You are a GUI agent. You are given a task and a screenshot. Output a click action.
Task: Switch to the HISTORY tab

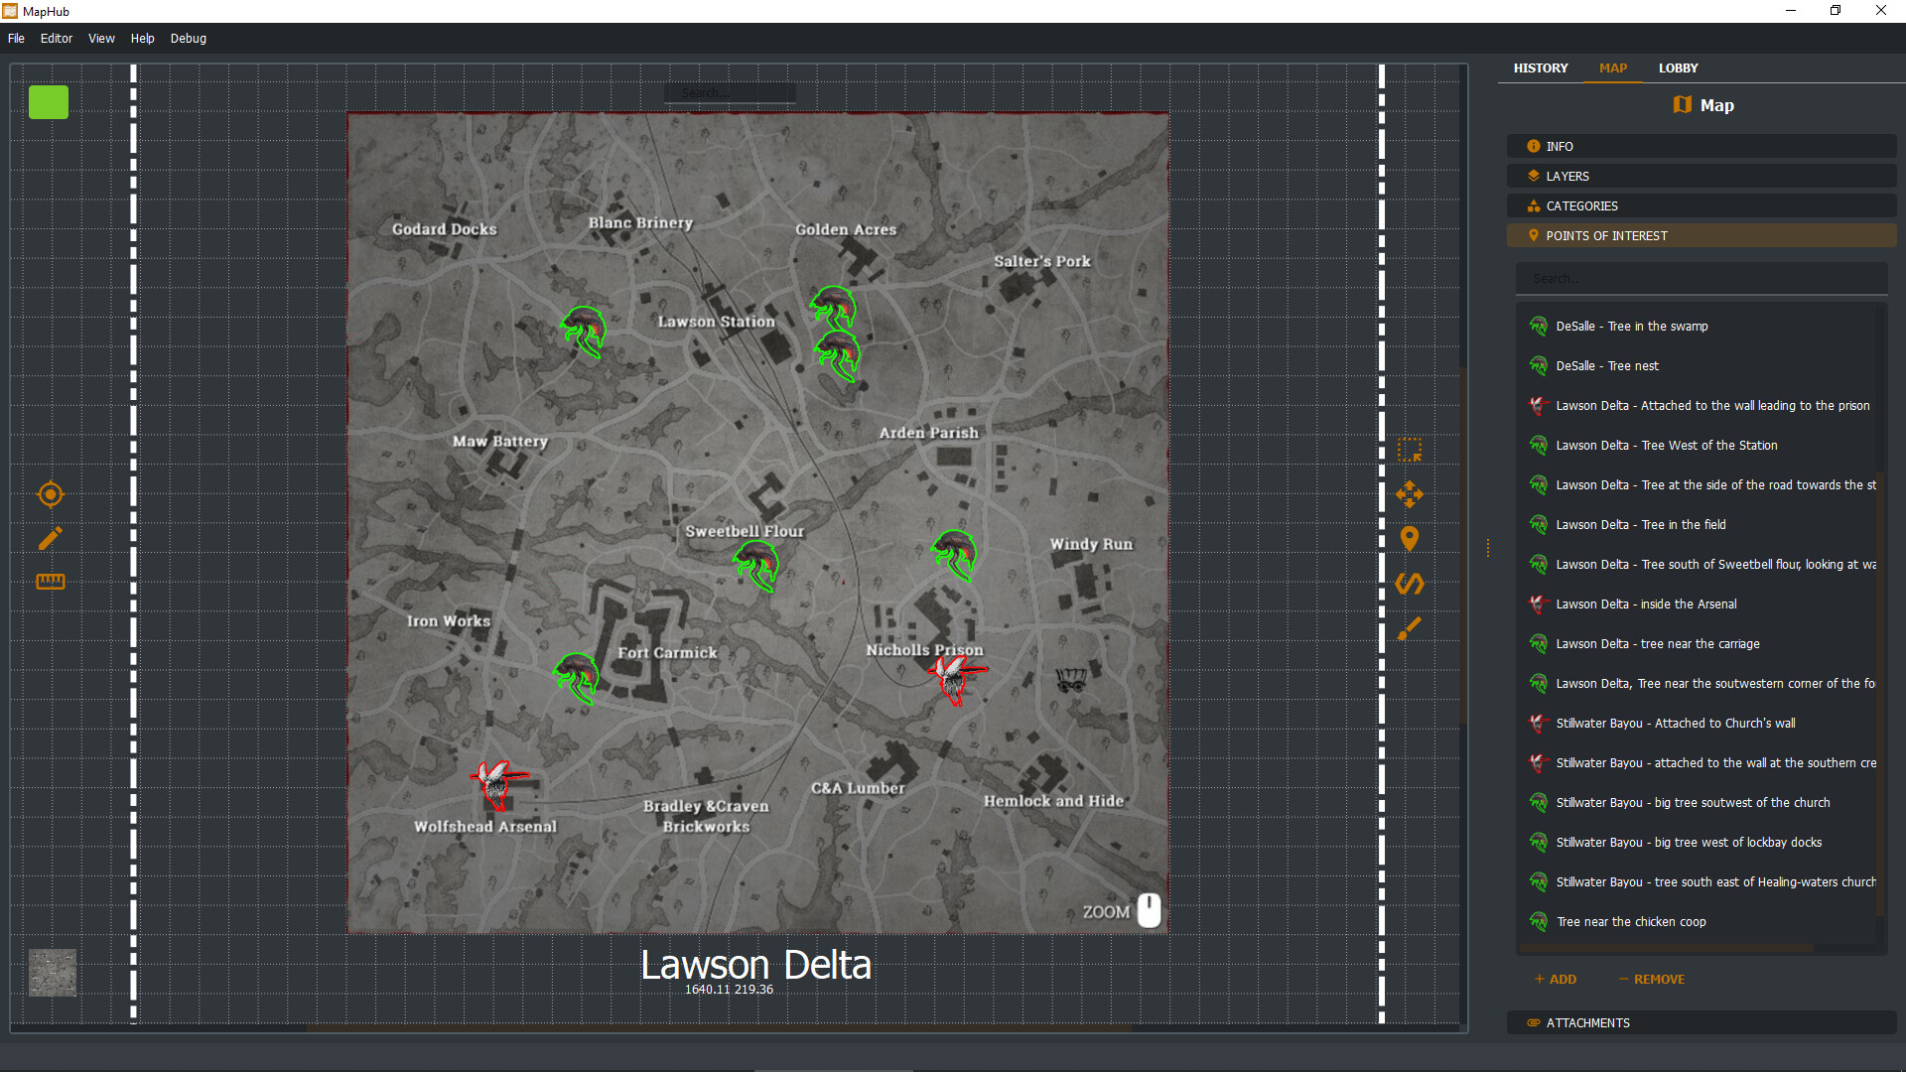coord(1541,67)
